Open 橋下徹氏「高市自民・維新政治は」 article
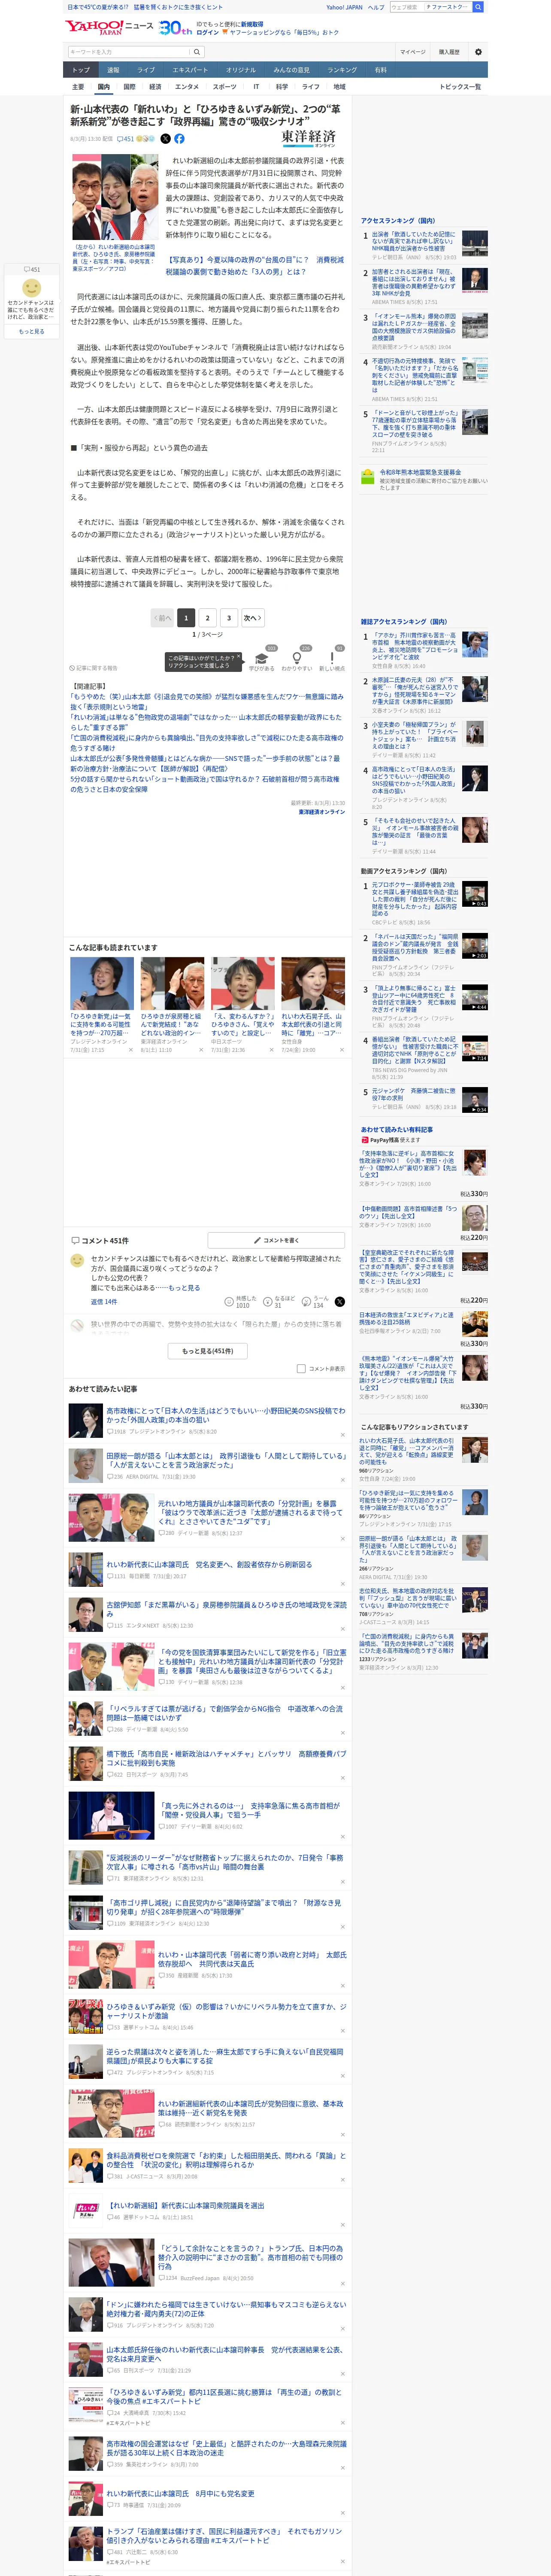 coord(226,1758)
